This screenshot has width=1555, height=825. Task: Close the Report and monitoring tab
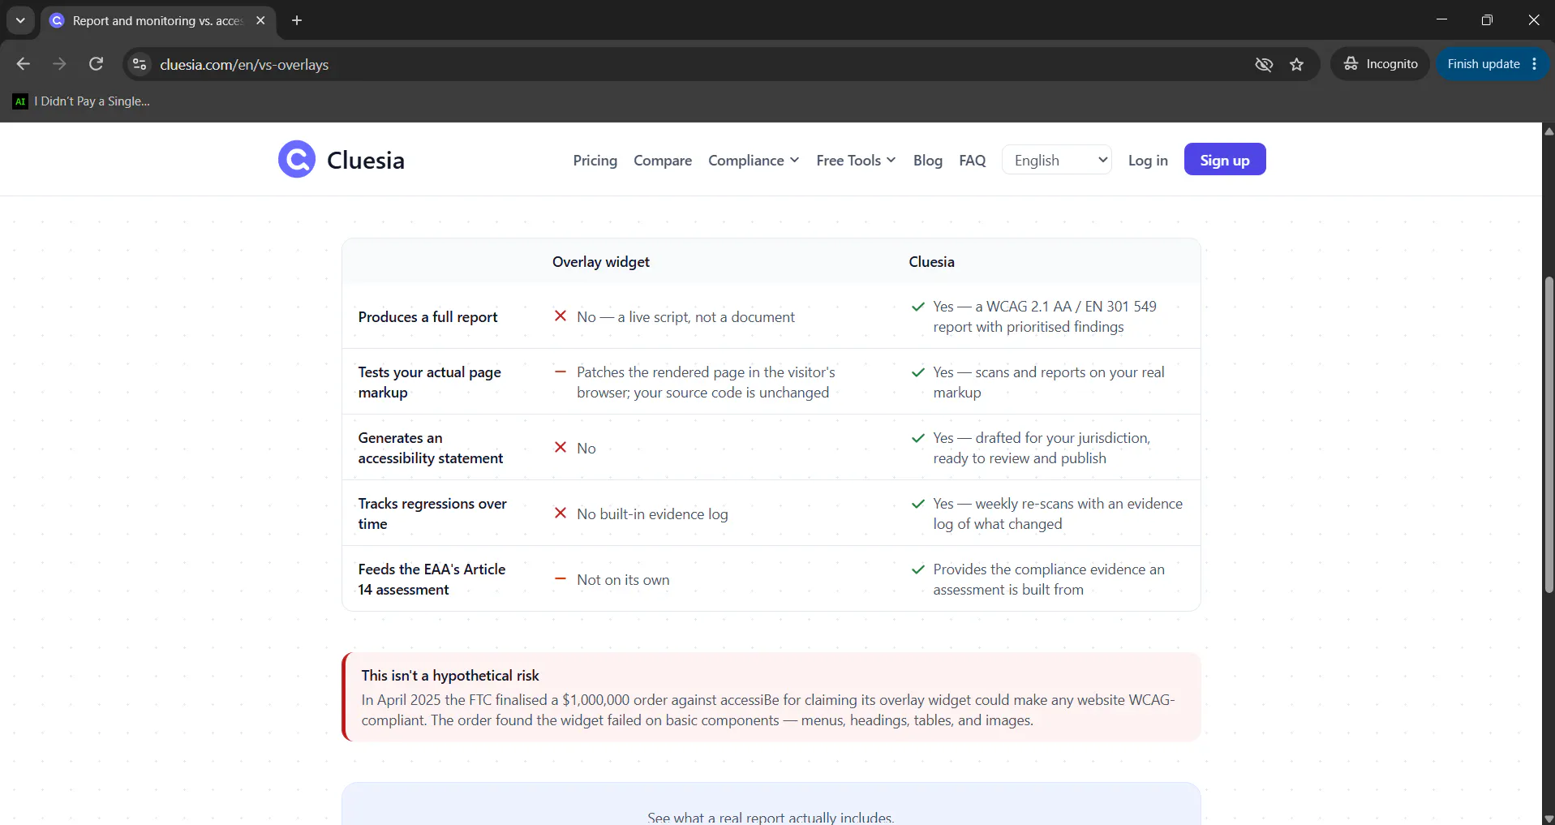260,20
